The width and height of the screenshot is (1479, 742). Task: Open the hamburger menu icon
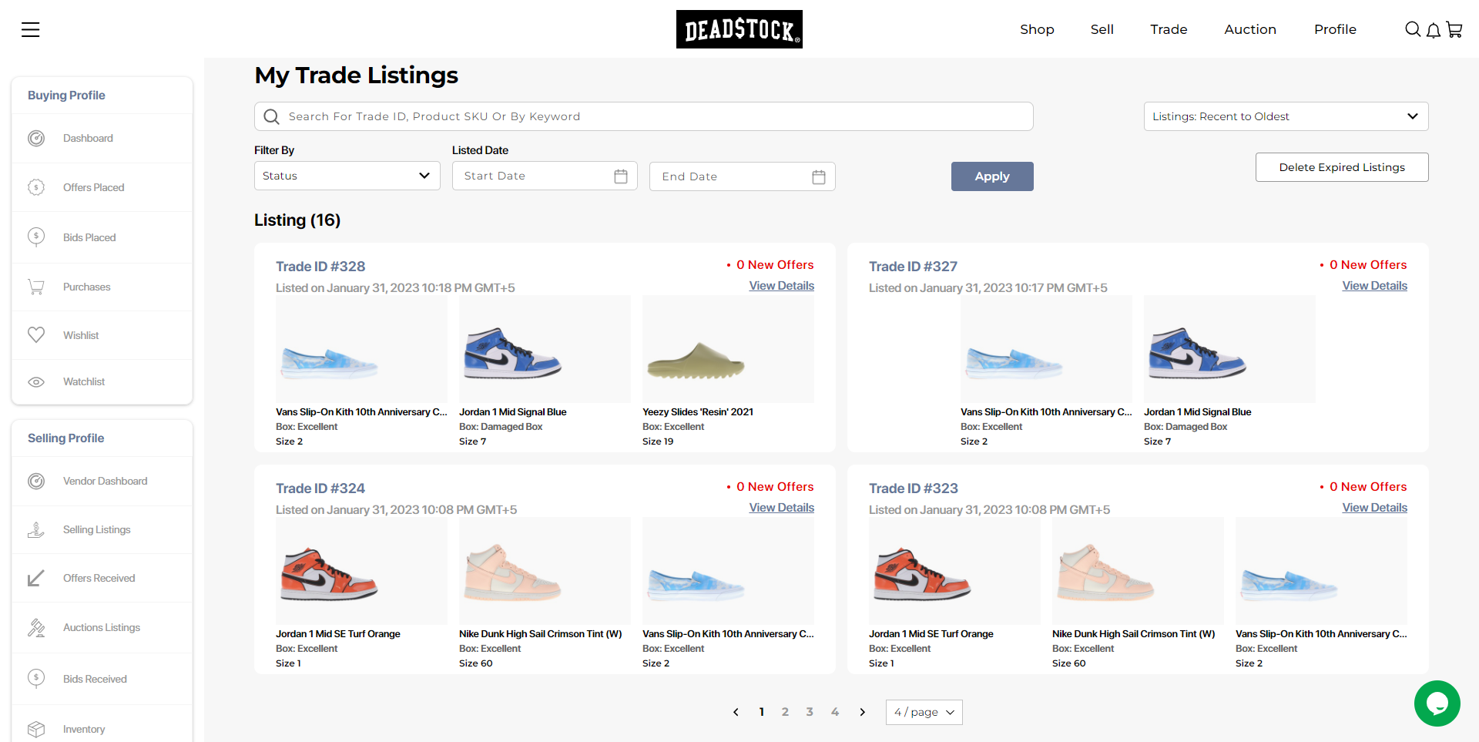[x=30, y=29]
